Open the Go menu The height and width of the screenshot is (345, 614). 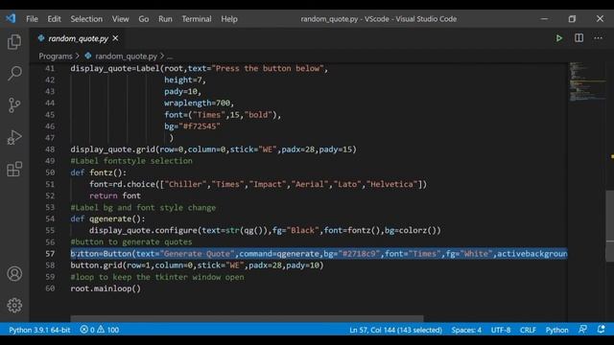click(143, 19)
